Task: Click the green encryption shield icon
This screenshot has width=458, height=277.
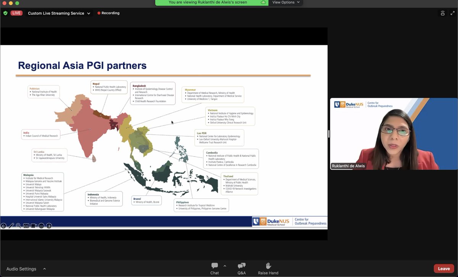Action: click(5, 13)
